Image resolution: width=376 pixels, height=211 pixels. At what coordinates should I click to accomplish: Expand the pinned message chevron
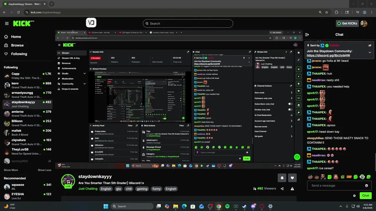[370, 52]
